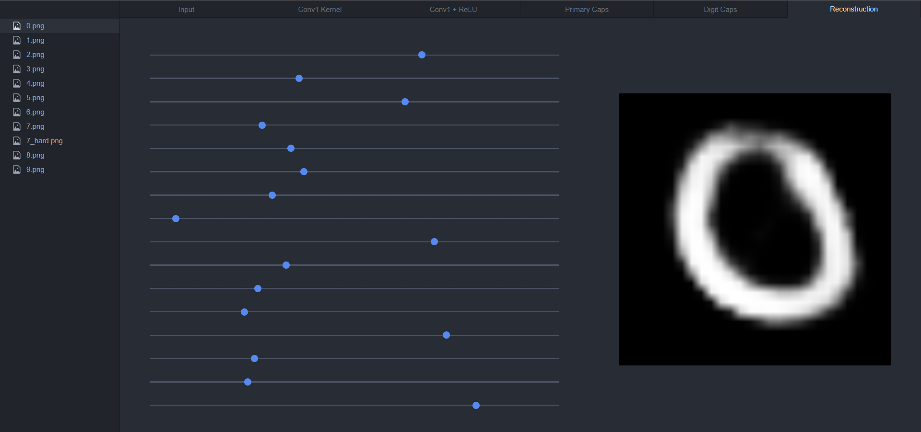This screenshot has width=921, height=432.
Task: Click the image icon beside 8.png
Action: pos(17,155)
